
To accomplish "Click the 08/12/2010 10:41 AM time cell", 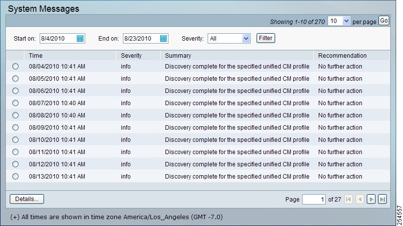I will [57, 164].
